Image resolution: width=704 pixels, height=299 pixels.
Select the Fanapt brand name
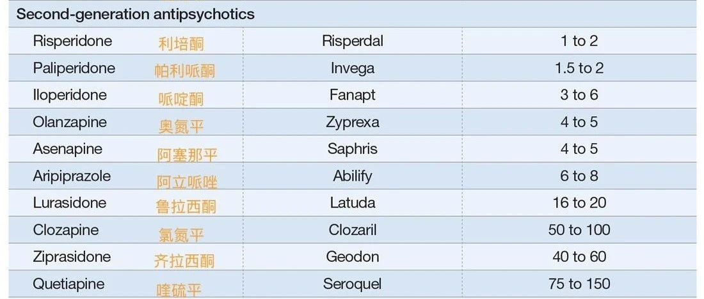coord(353,95)
